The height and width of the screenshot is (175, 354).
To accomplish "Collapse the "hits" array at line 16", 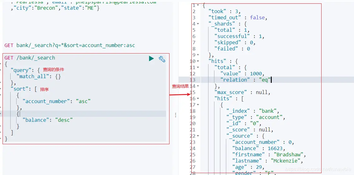I will pos(198,98).
